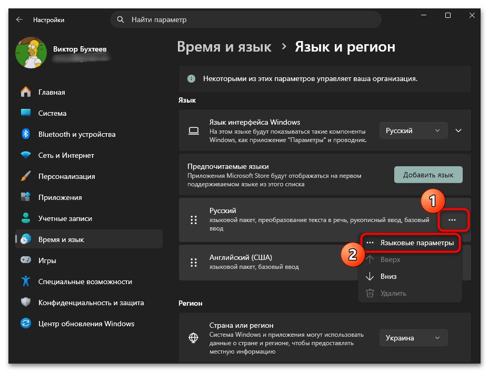Click the Сеть и Интернет wifi icon
Viewport: 489px width, 372px height.
[26, 155]
